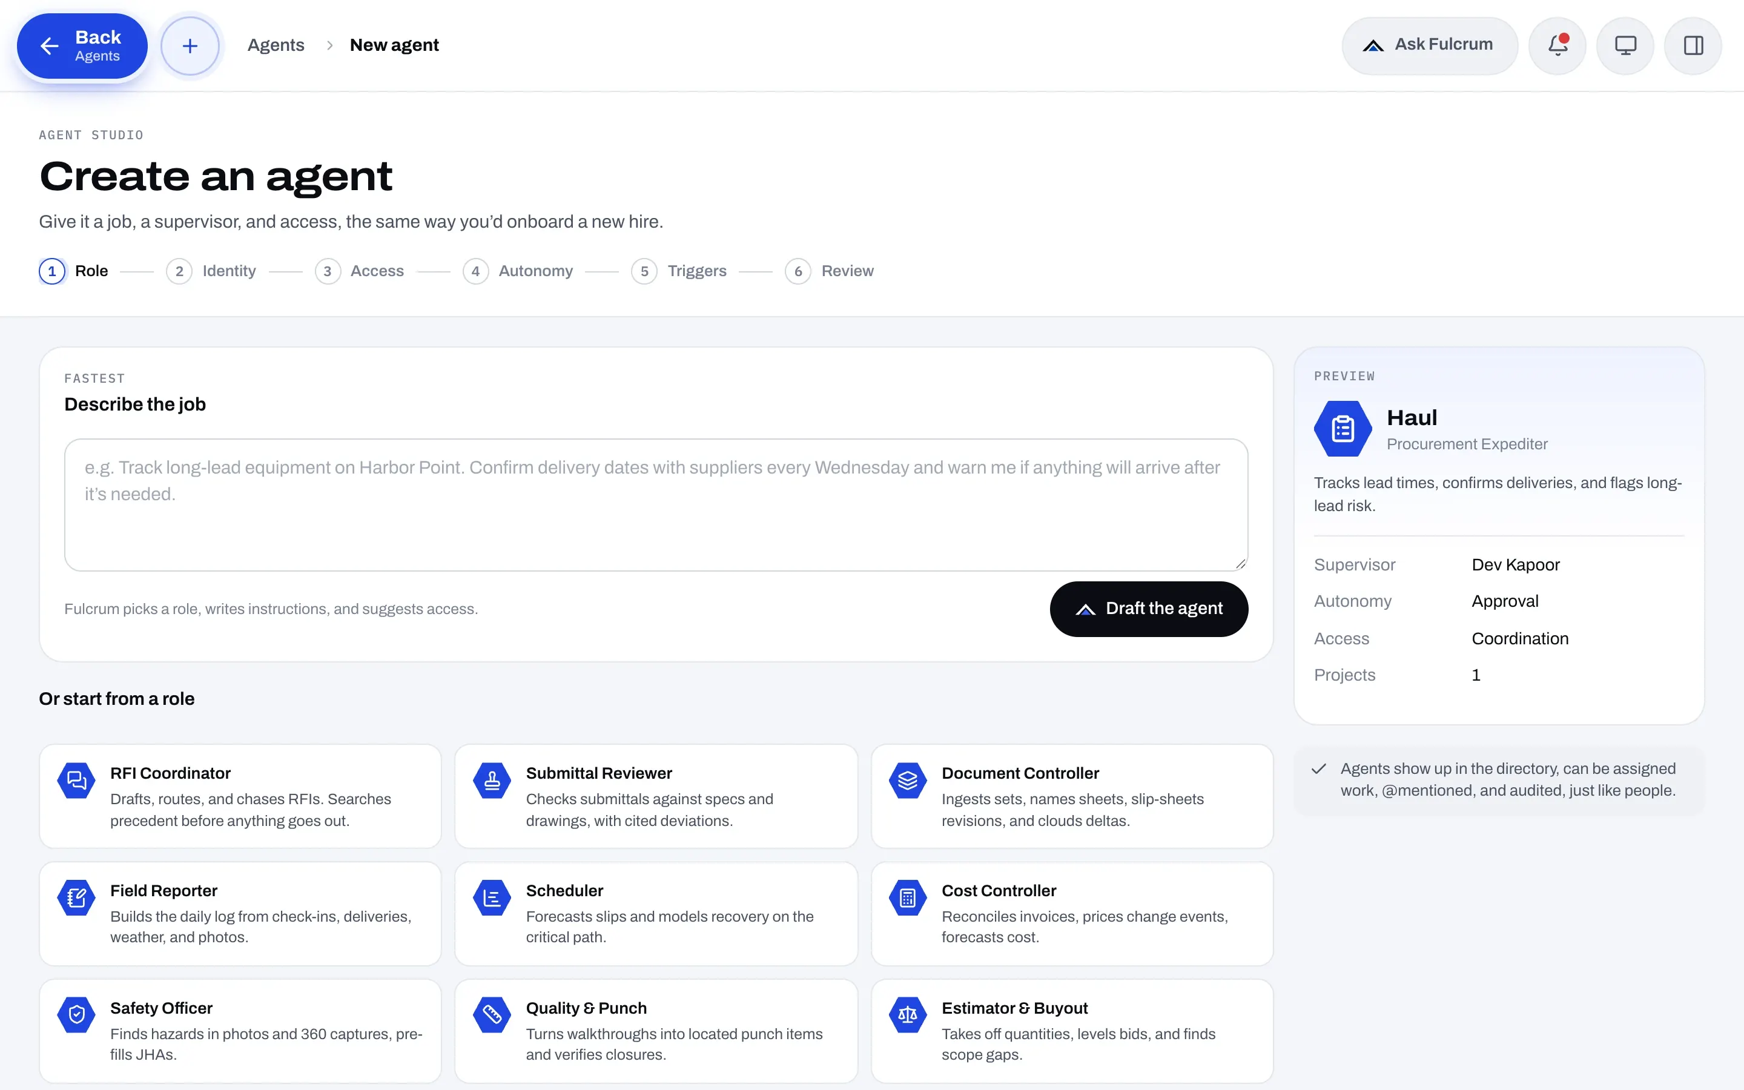This screenshot has width=1744, height=1090.
Task: Focus the Describe the job text area
Action: pos(656,504)
